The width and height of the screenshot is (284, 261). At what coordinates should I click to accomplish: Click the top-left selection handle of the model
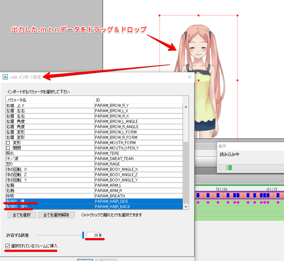coord(160,15)
